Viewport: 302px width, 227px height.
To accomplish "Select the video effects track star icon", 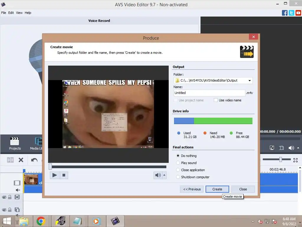I will click(x=17, y=197).
